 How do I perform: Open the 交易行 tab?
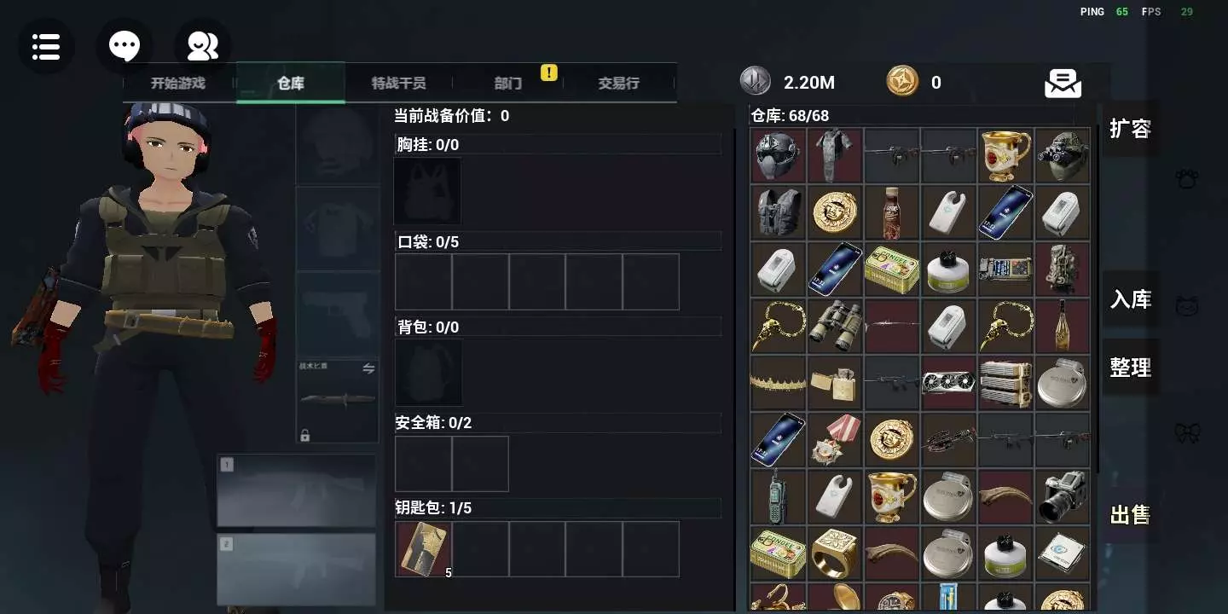coord(618,83)
